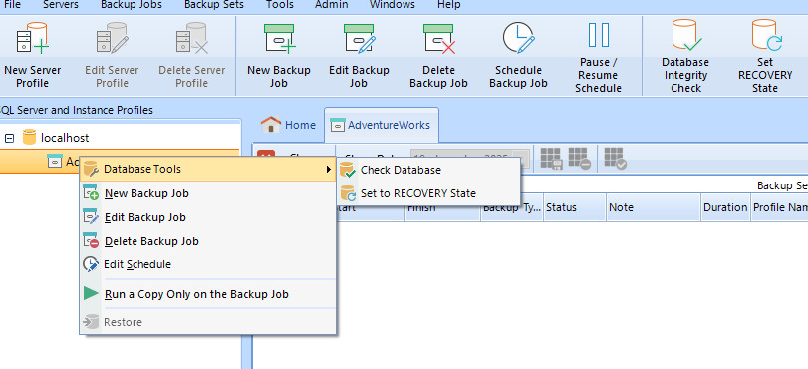808x369 pixels.
Task: Open the Help menu
Action: point(448,5)
